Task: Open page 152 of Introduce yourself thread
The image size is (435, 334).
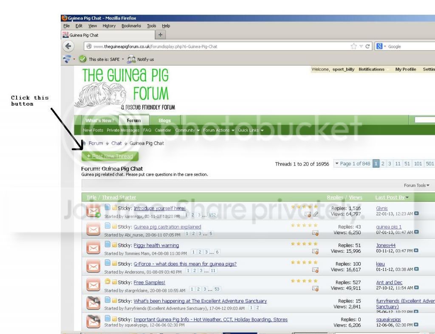Action: click(212, 215)
